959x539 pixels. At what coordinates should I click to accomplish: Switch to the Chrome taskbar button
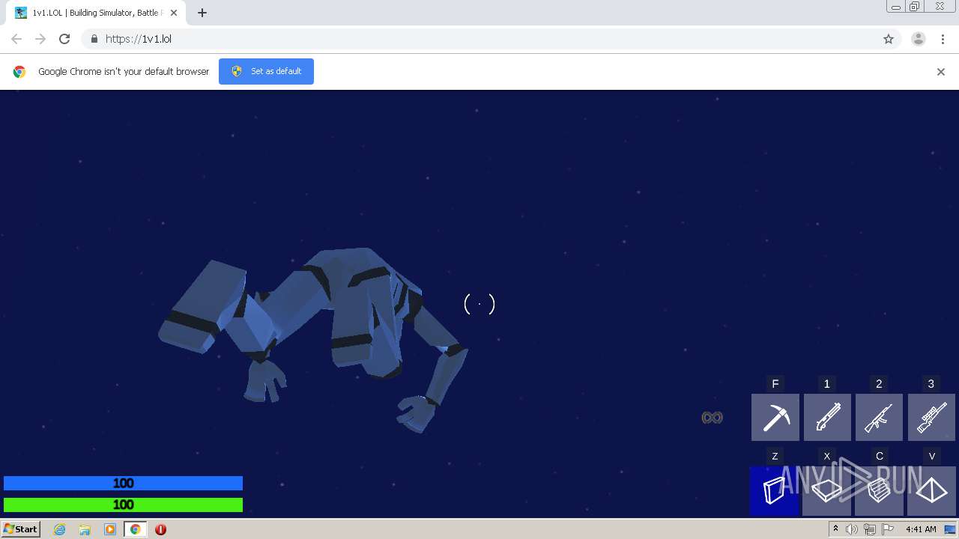(x=136, y=529)
